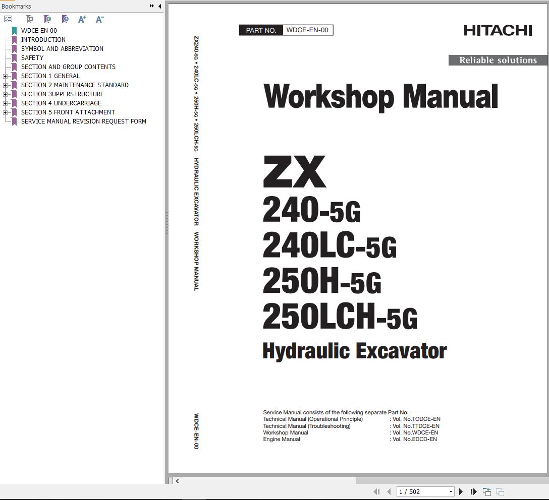Click the set bookmark destination icon

65,19
